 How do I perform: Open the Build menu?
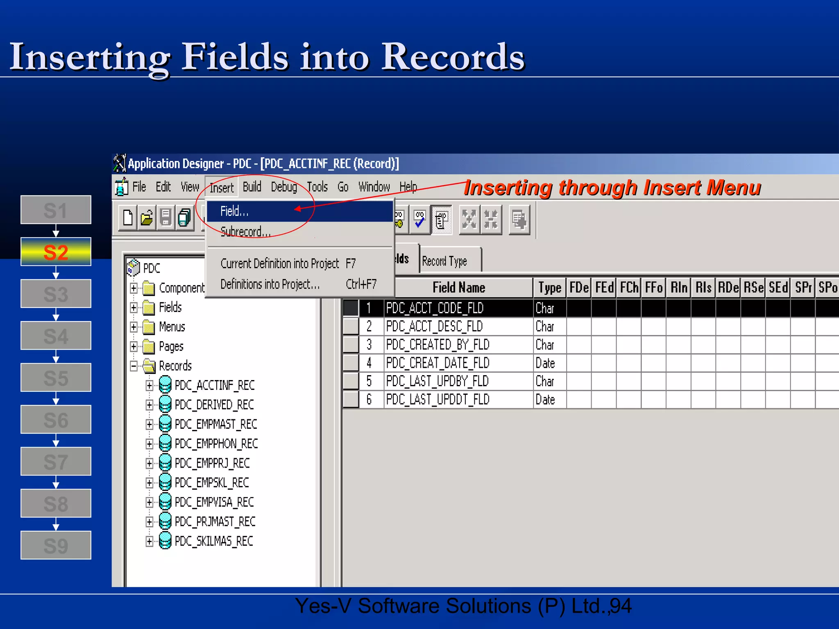pyautogui.click(x=252, y=187)
